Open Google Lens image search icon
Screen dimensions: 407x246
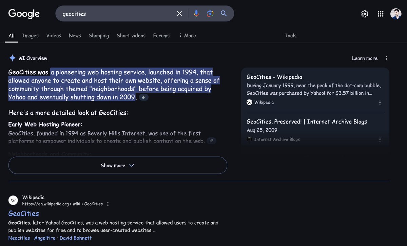210,14
